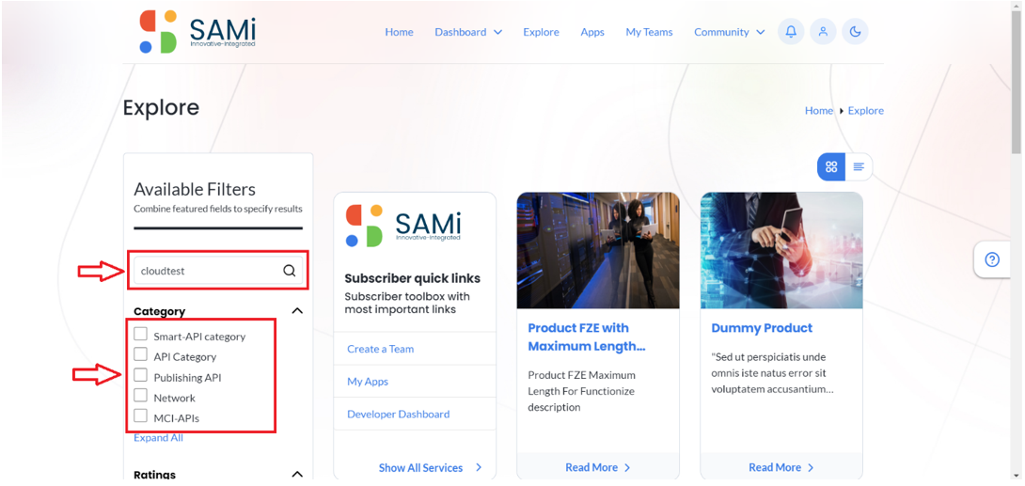
Task: Click arrow beside Dummy Product Read More
Action: 811,468
